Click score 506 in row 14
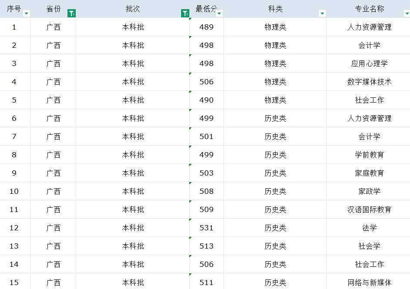The height and width of the screenshot is (289, 410). click(x=206, y=265)
